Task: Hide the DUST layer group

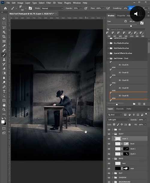Action: point(109,134)
